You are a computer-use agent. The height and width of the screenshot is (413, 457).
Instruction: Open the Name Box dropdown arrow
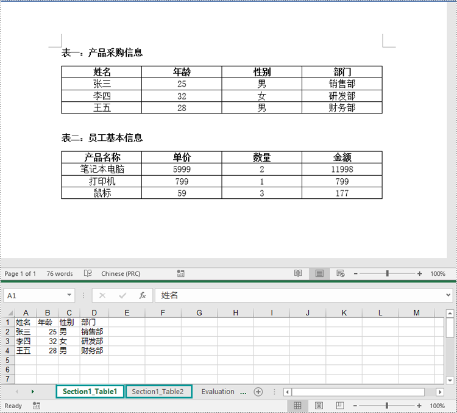[x=69, y=295]
